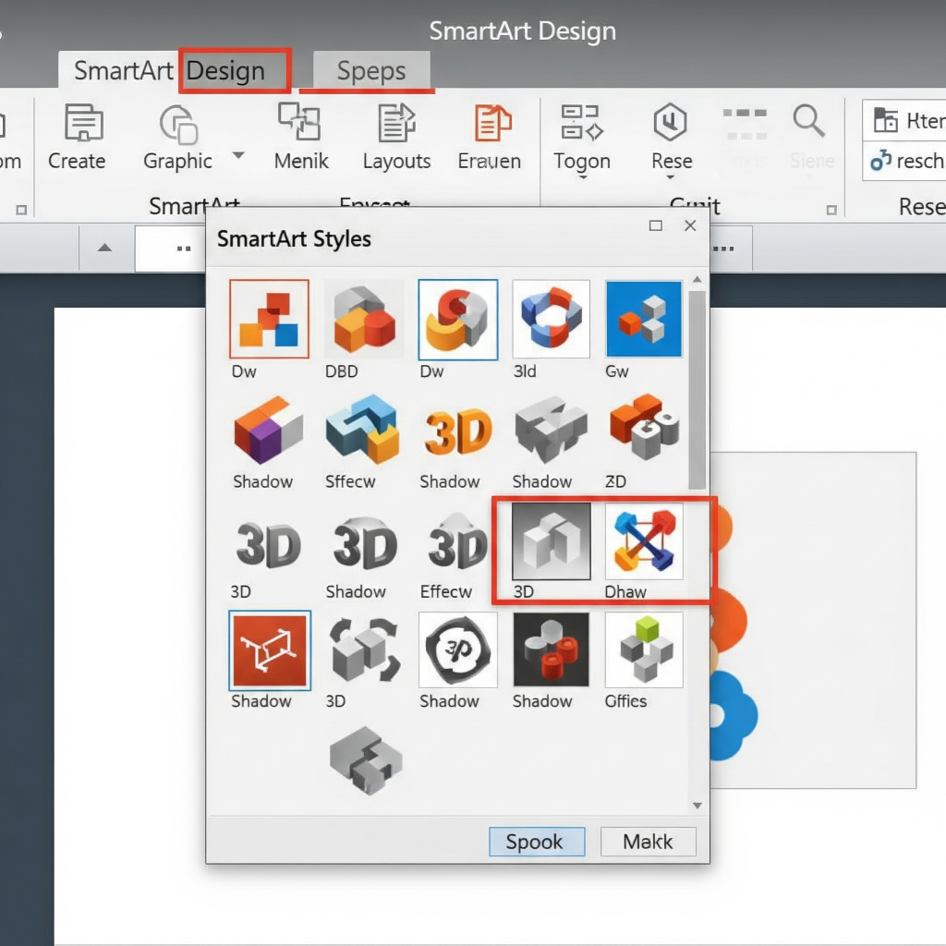Screen dimensions: 946x946
Task: Switch to the SmartArt Design tab
Action: (170, 71)
